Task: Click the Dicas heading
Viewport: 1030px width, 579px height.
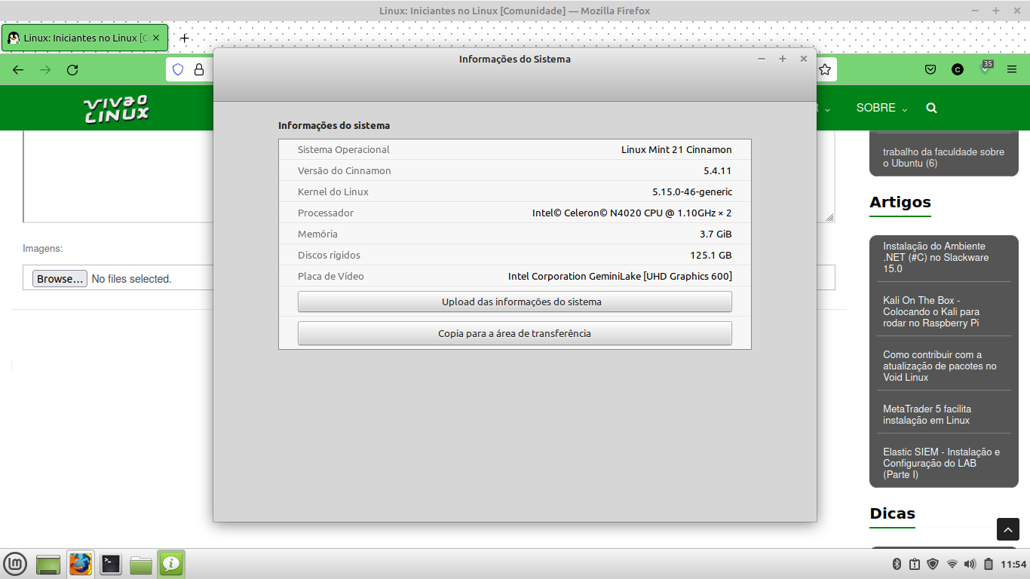Action: (x=892, y=513)
